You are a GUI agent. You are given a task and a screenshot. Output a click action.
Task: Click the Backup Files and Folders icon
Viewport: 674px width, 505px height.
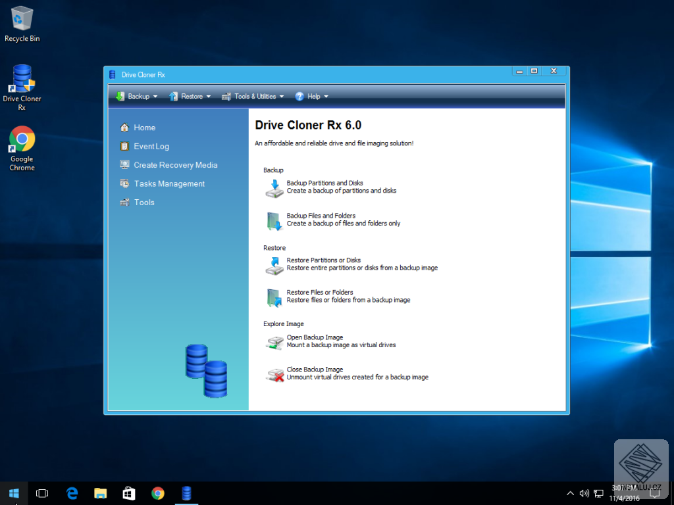pos(274,219)
